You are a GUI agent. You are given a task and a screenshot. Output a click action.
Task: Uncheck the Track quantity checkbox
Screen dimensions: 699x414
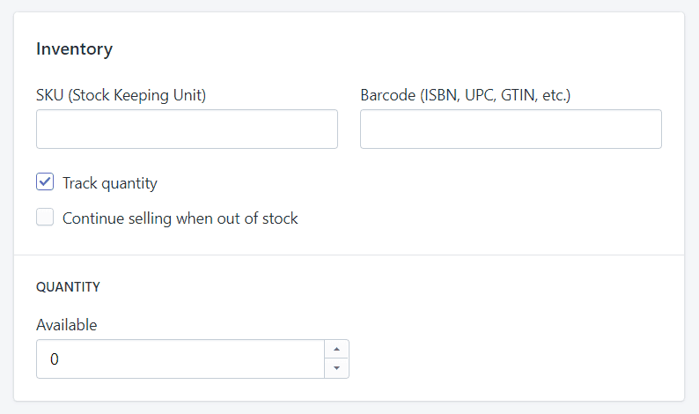coord(45,181)
